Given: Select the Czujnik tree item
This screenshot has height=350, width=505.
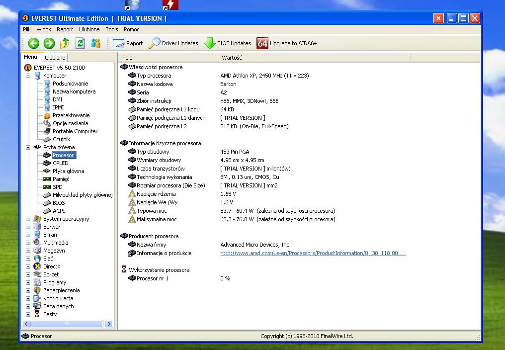Looking at the screenshot, I should [x=61, y=139].
